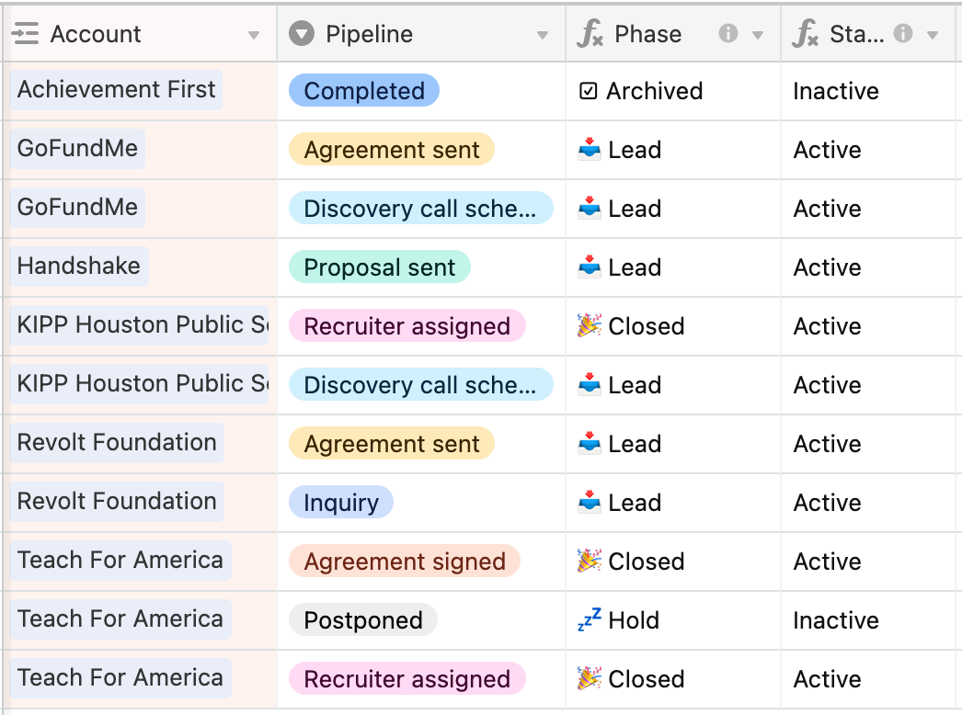Open the Pipeline column dropdown arrow
The height and width of the screenshot is (715, 962).
point(543,36)
